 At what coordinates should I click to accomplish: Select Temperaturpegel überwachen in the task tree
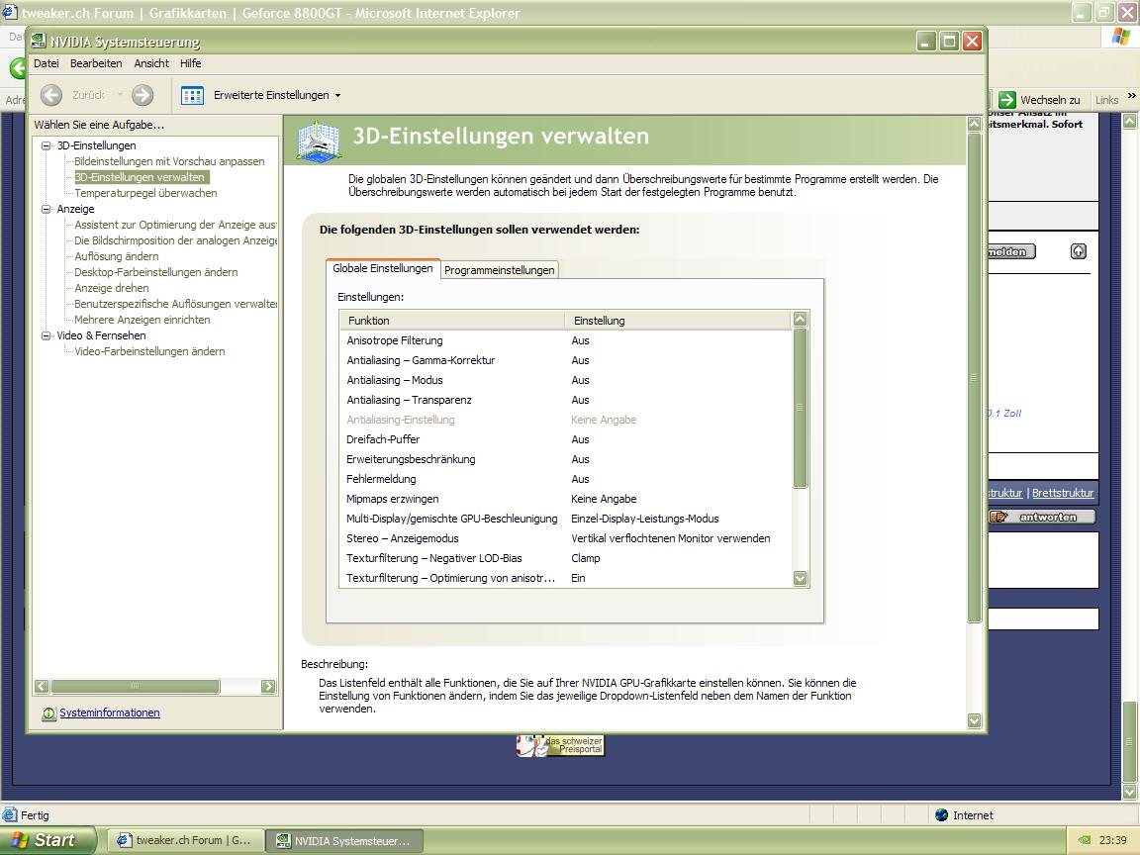(145, 193)
